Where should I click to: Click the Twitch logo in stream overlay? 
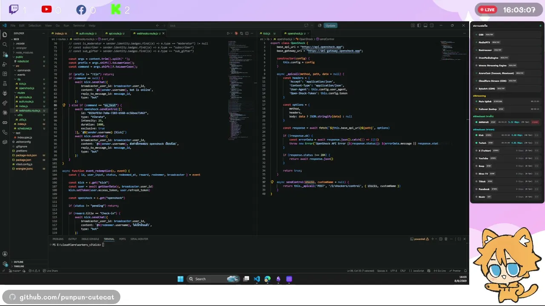(13, 9)
